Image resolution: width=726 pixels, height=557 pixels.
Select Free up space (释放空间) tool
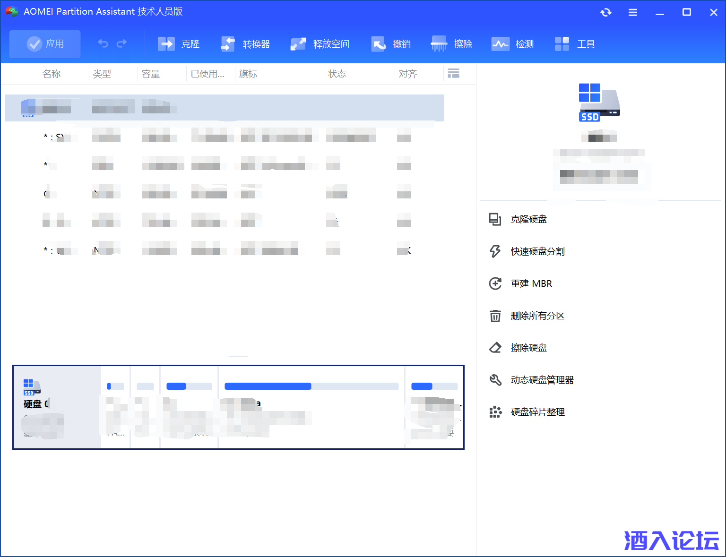pos(320,44)
